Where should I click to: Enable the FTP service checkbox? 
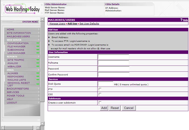click(100, 89)
